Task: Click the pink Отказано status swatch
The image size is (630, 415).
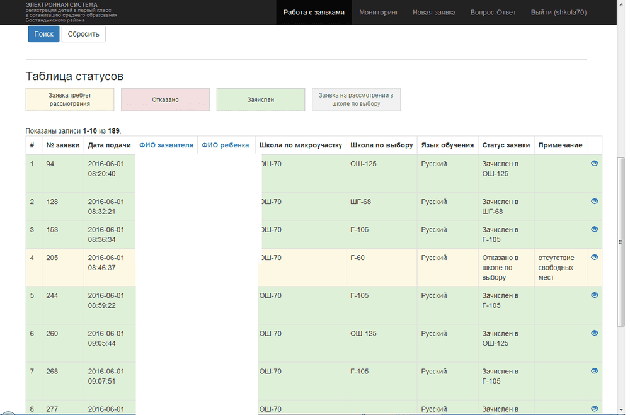Action: (165, 99)
